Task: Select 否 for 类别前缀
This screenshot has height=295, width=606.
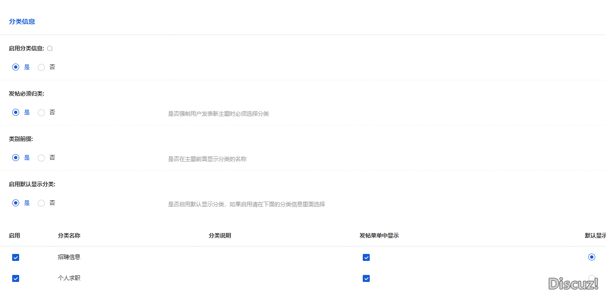Action: click(x=41, y=157)
